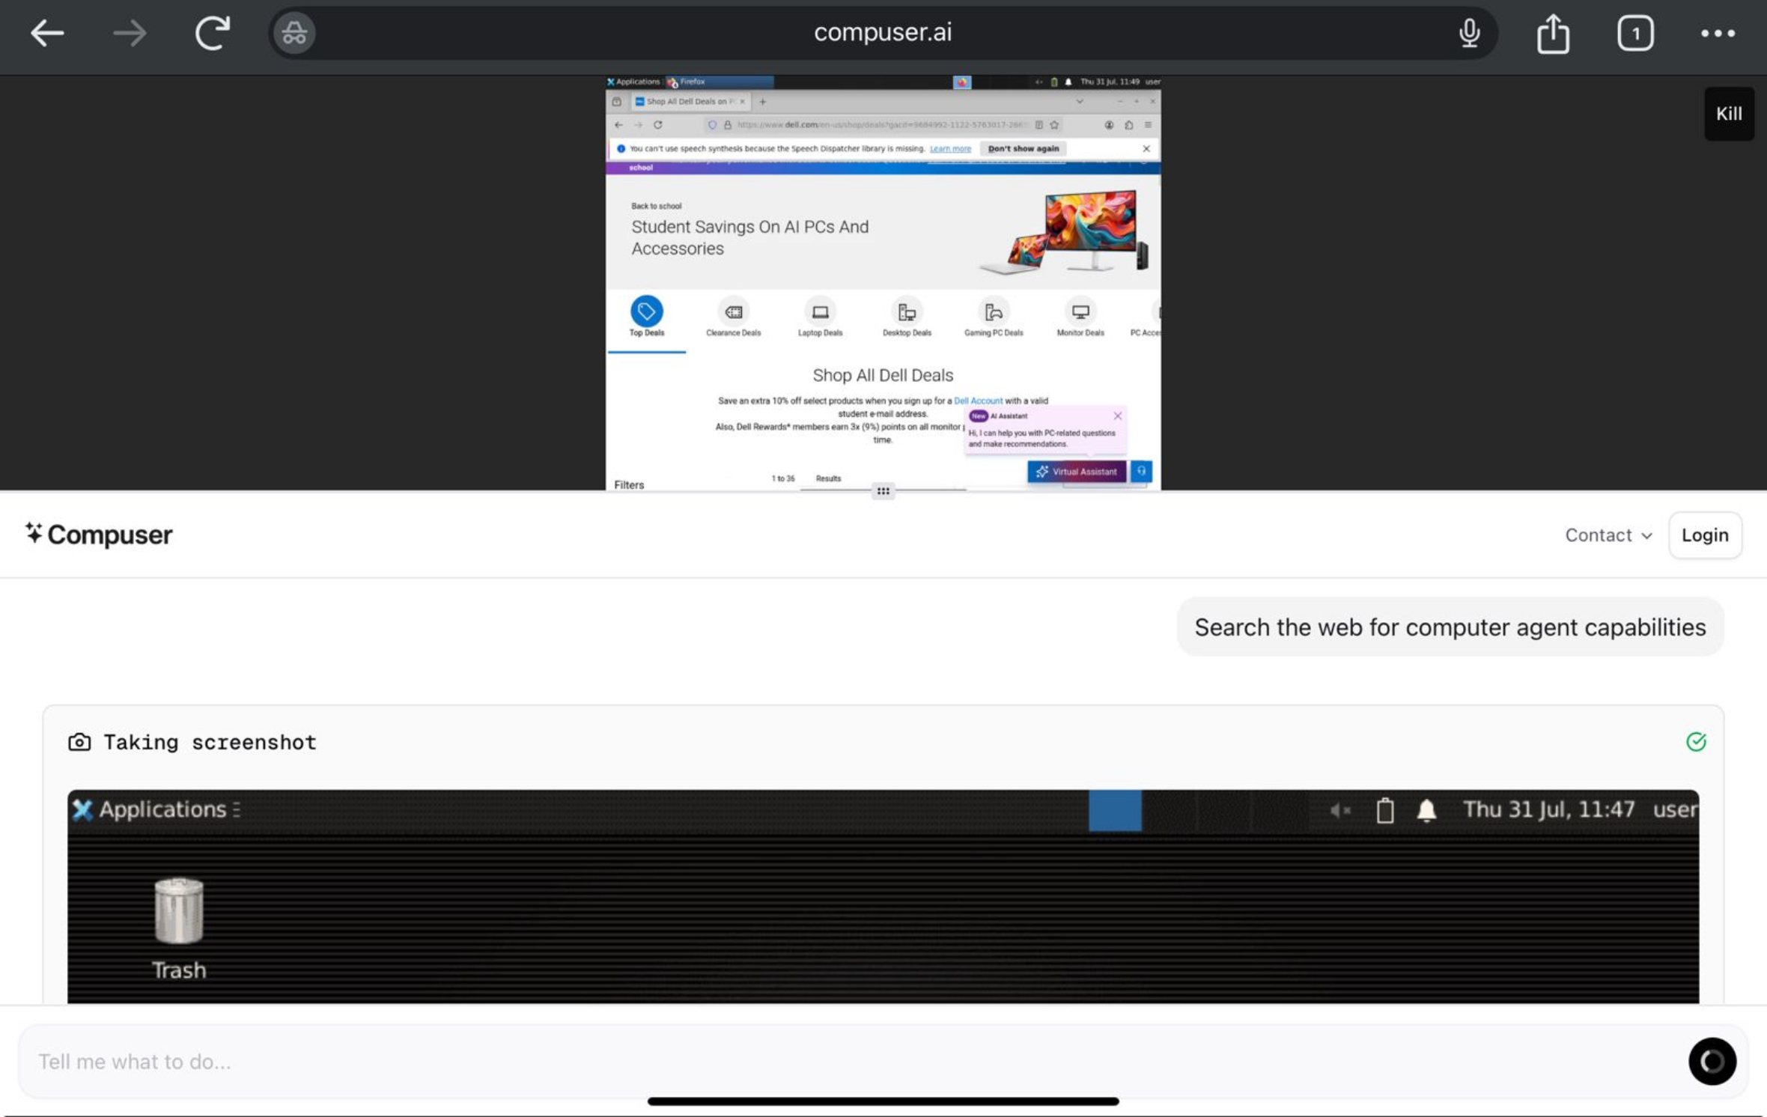This screenshot has height=1117, width=1767.
Task: Open a new tab in remote Firefox
Action: coord(762,101)
